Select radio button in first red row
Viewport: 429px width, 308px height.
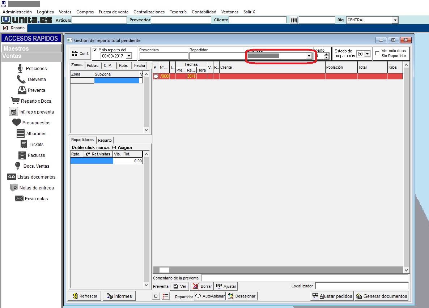click(x=156, y=76)
